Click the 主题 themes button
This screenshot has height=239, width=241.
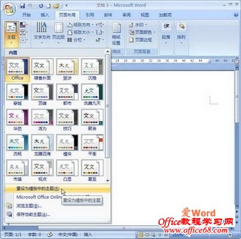coord(11,34)
